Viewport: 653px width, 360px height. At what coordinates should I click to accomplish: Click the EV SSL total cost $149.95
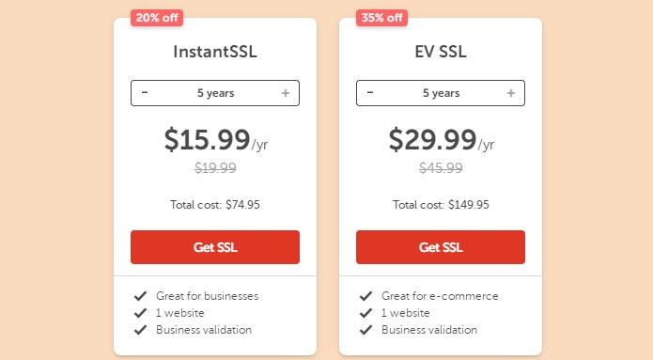coord(441,205)
